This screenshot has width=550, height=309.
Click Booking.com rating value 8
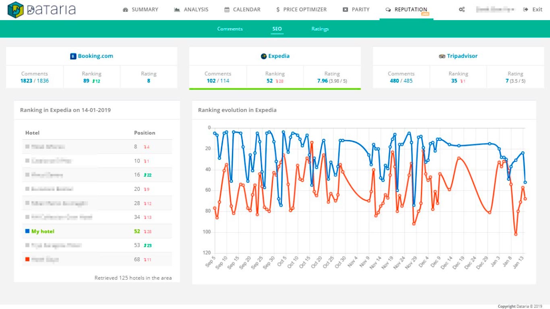(x=149, y=81)
